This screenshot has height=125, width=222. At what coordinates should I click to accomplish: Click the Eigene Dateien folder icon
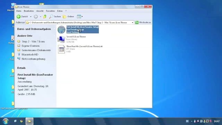19,45
